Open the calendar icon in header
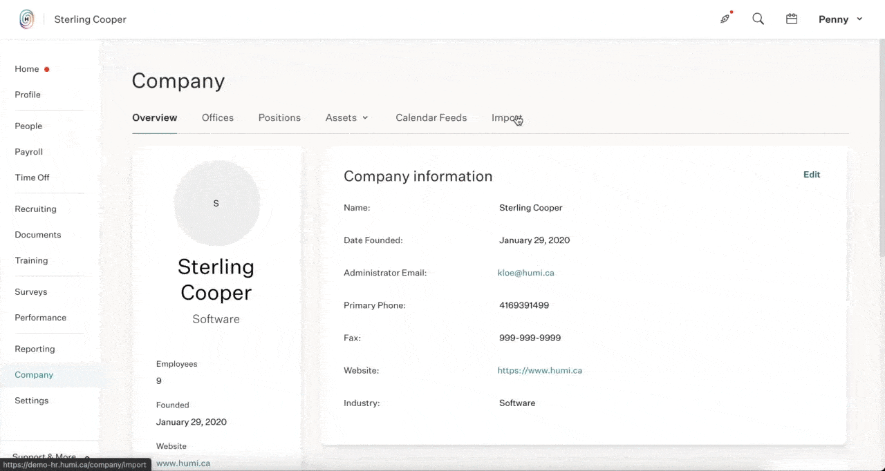The height and width of the screenshot is (471, 885). point(792,19)
